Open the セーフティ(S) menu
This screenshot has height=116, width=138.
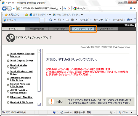coord(102,20)
